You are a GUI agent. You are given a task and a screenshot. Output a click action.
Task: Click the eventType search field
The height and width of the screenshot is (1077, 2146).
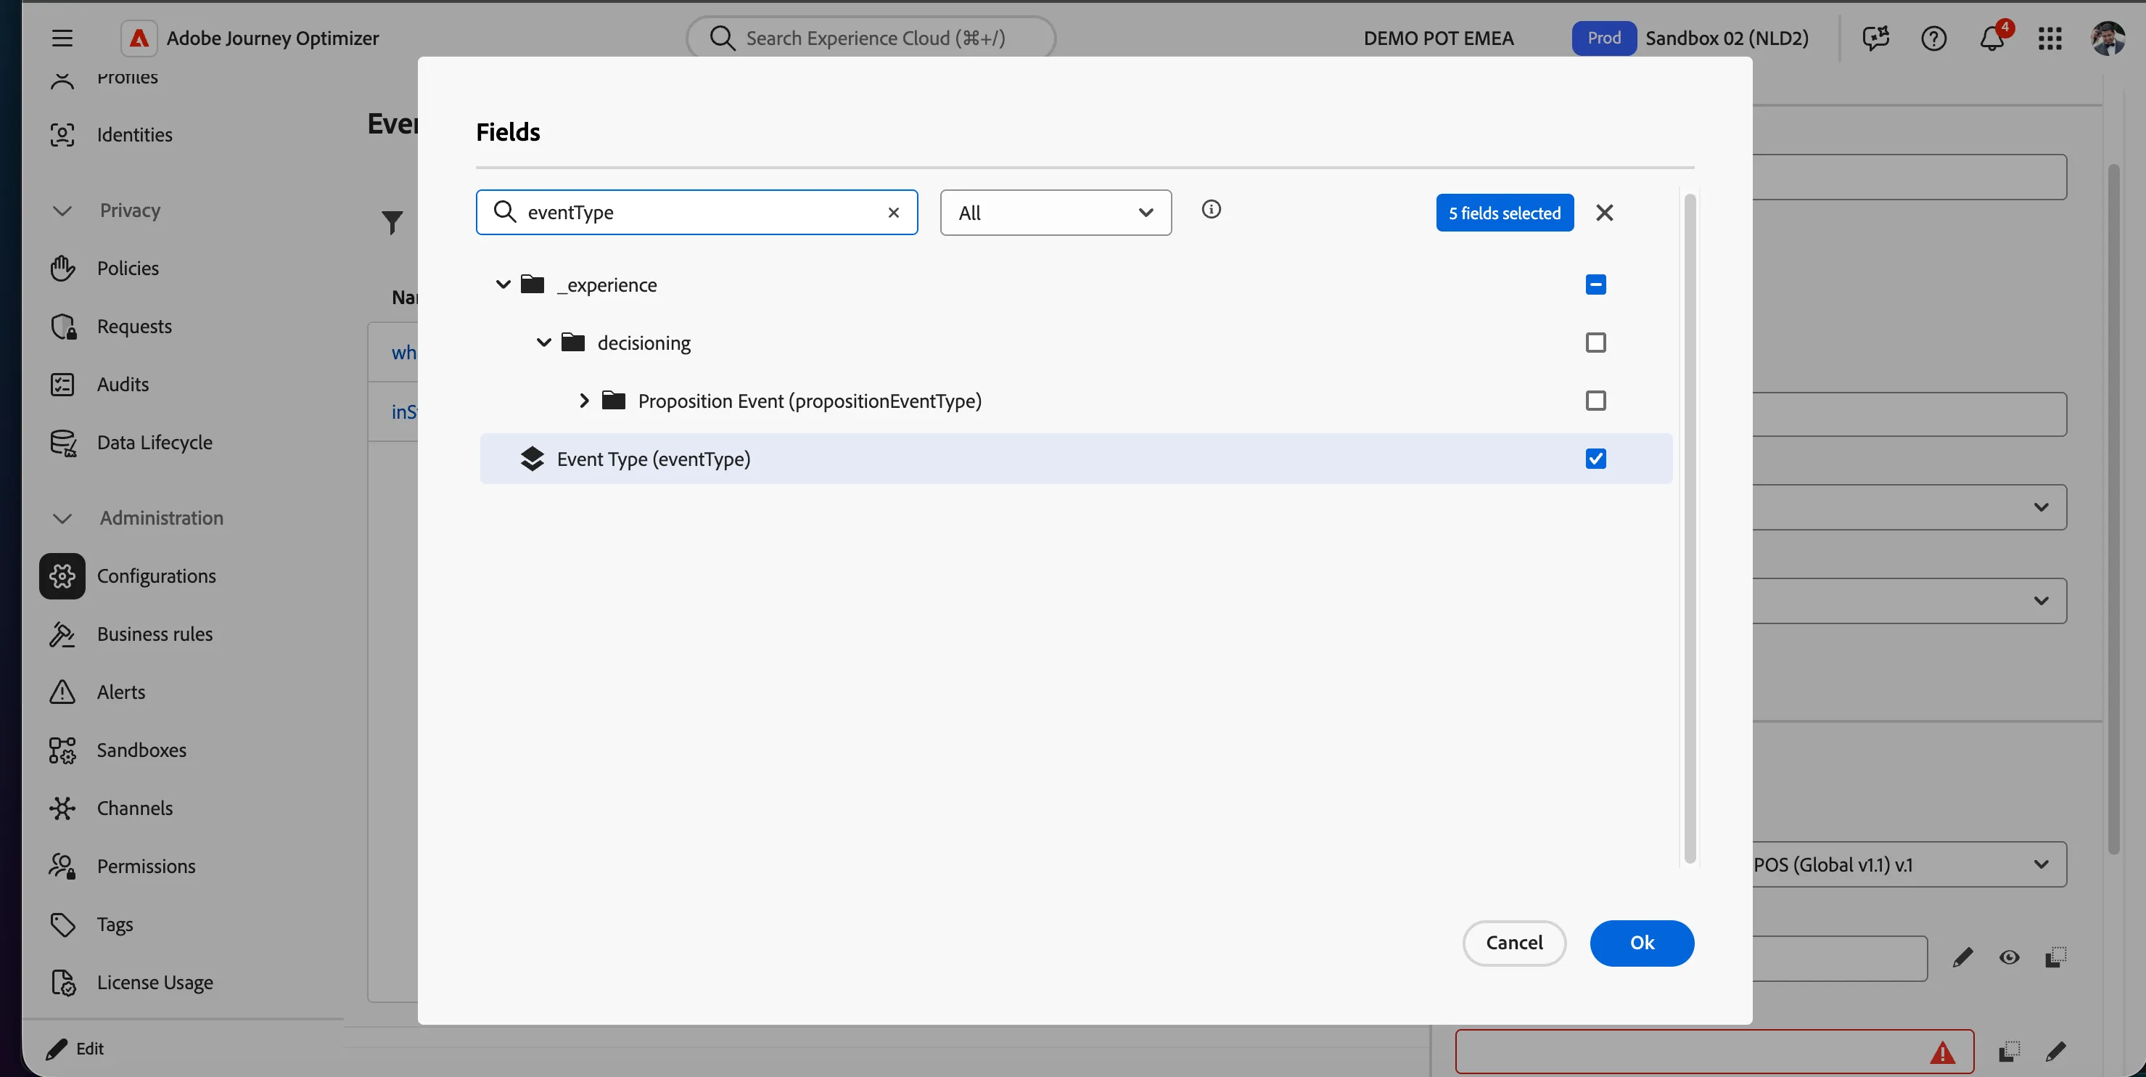696,213
